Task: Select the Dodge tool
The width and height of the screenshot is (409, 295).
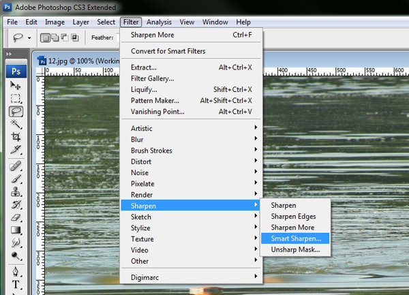Action: pyautogui.click(x=16, y=256)
